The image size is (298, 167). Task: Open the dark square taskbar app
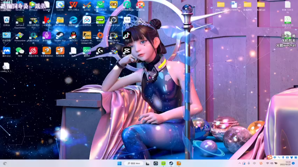tap(156, 163)
